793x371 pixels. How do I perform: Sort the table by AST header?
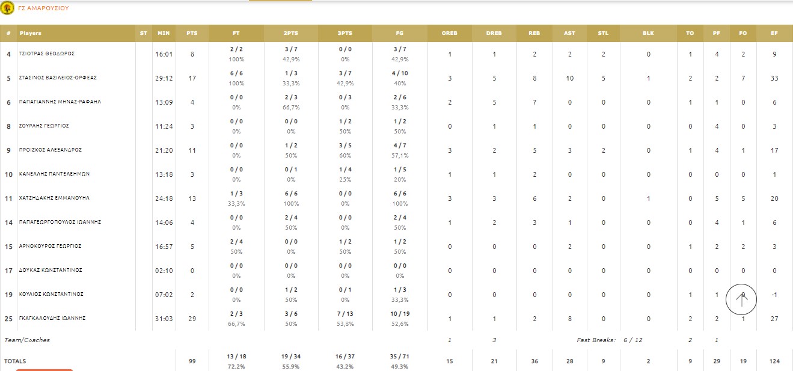pos(569,33)
